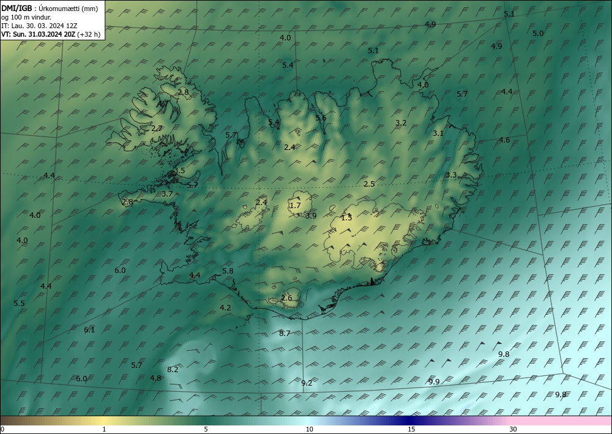
Task: Click the 5.0 value on the map
Action: coord(538,34)
